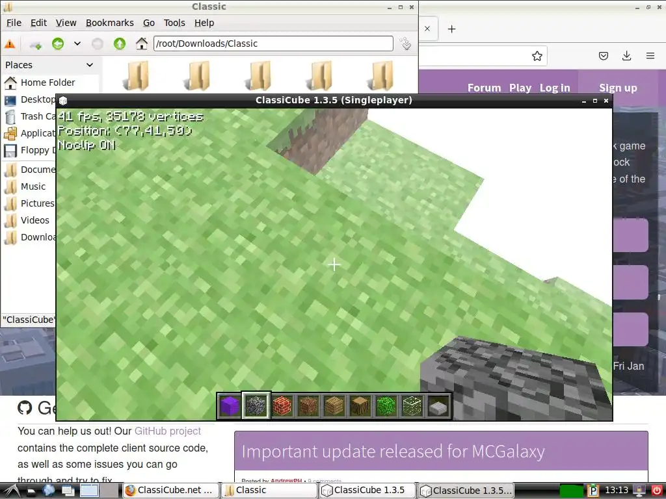Select the wood planks hotbar slot
Viewport: 666px width, 499px height.
(x=334, y=405)
